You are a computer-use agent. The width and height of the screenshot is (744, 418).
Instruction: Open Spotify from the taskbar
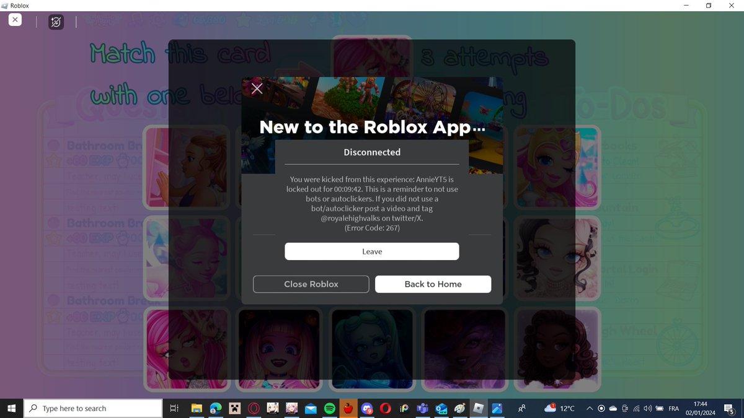point(329,408)
